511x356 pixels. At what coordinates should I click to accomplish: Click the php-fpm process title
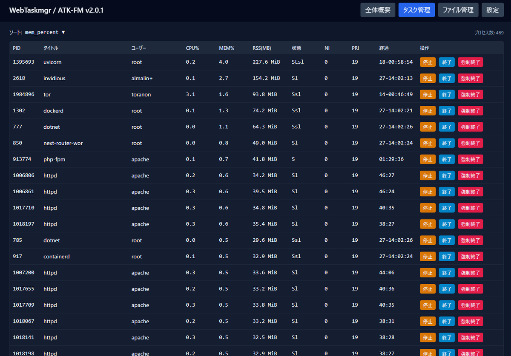pyautogui.click(x=54, y=159)
